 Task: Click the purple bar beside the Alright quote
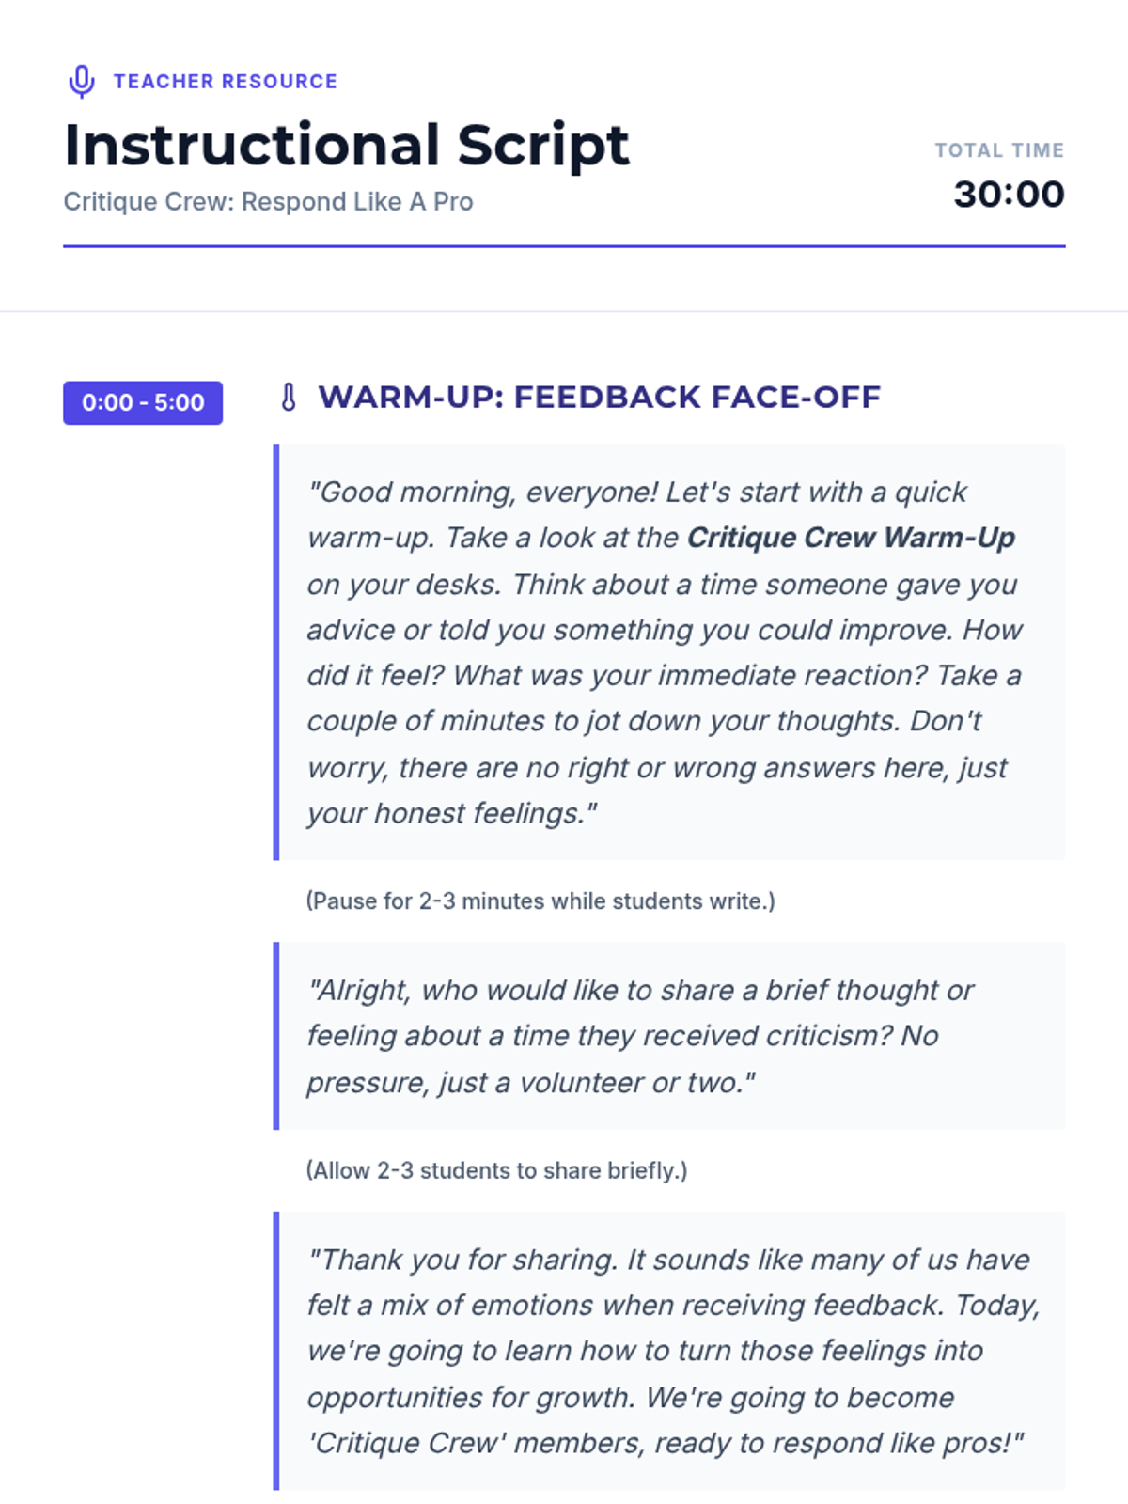click(276, 1036)
